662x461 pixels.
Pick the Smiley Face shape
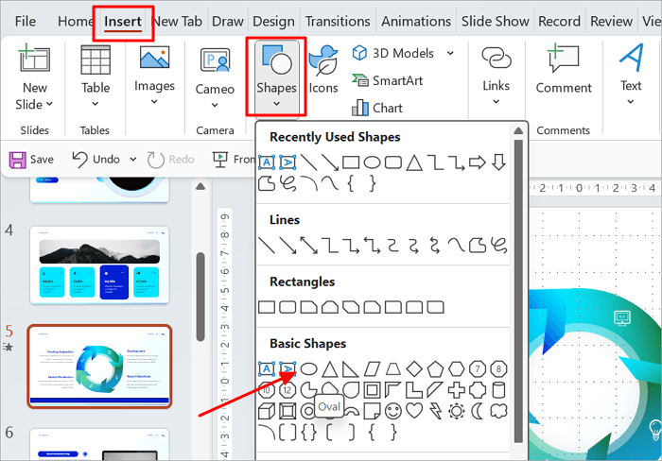(x=392, y=410)
